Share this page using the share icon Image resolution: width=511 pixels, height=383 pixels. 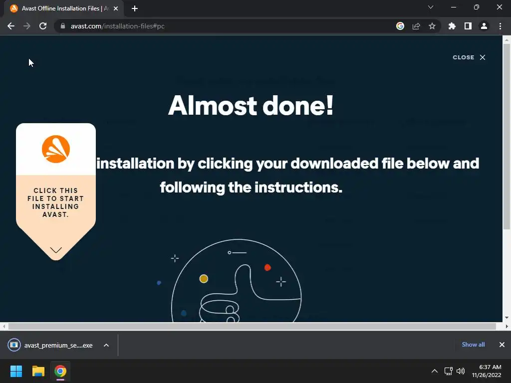click(x=416, y=26)
